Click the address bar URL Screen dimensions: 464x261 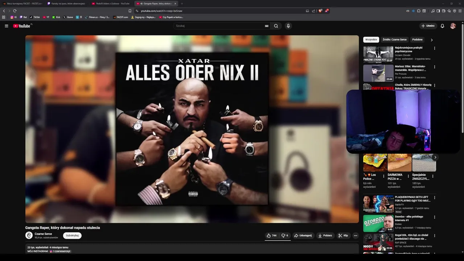click(x=162, y=11)
